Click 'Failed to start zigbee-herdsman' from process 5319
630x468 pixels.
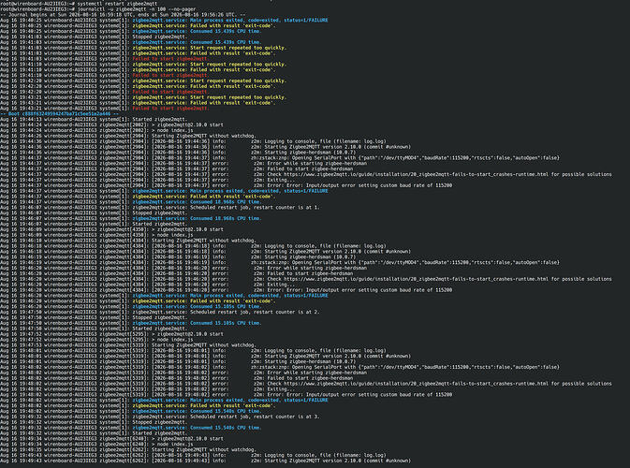pos(310,378)
